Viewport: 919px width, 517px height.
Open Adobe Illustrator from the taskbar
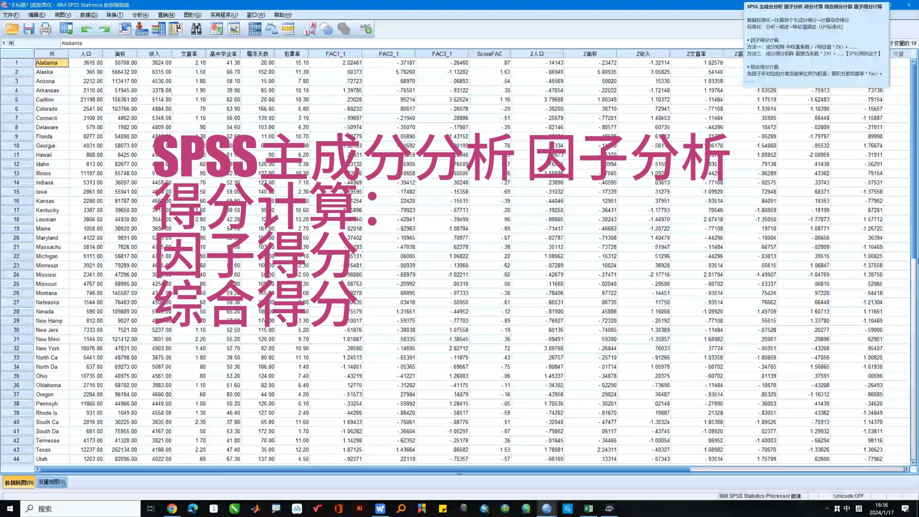[359, 508]
